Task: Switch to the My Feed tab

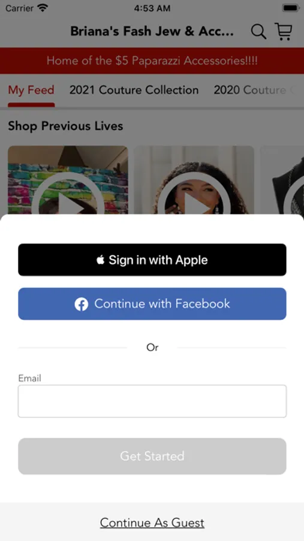Action: pos(31,90)
